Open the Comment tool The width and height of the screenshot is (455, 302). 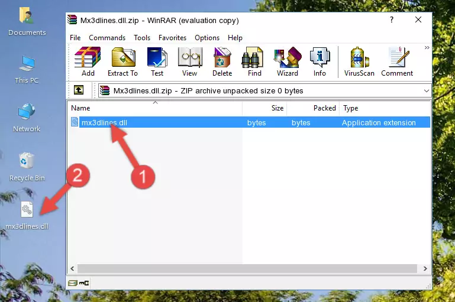(397, 61)
